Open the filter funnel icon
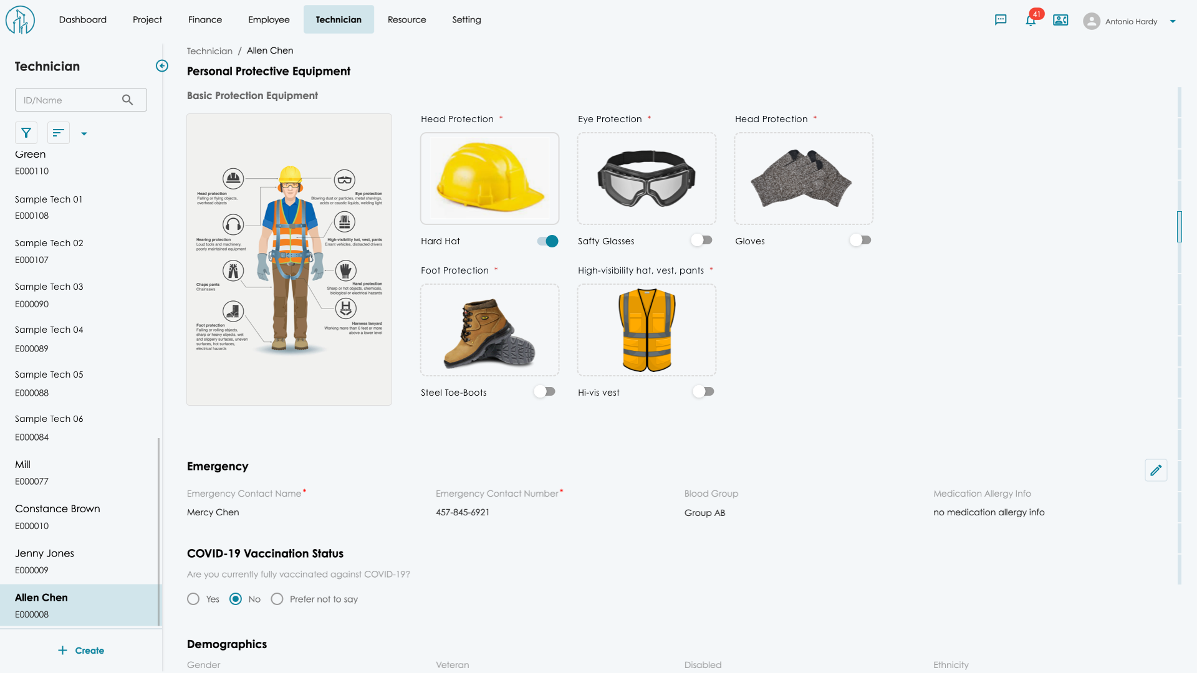Viewport: 1197px width, 673px height. click(26, 133)
